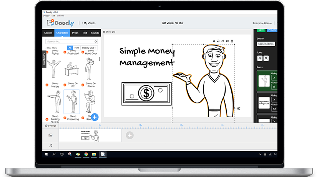Screen dimensions: 319x177
Task: Open timeline Settings
Action: pos(50,126)
